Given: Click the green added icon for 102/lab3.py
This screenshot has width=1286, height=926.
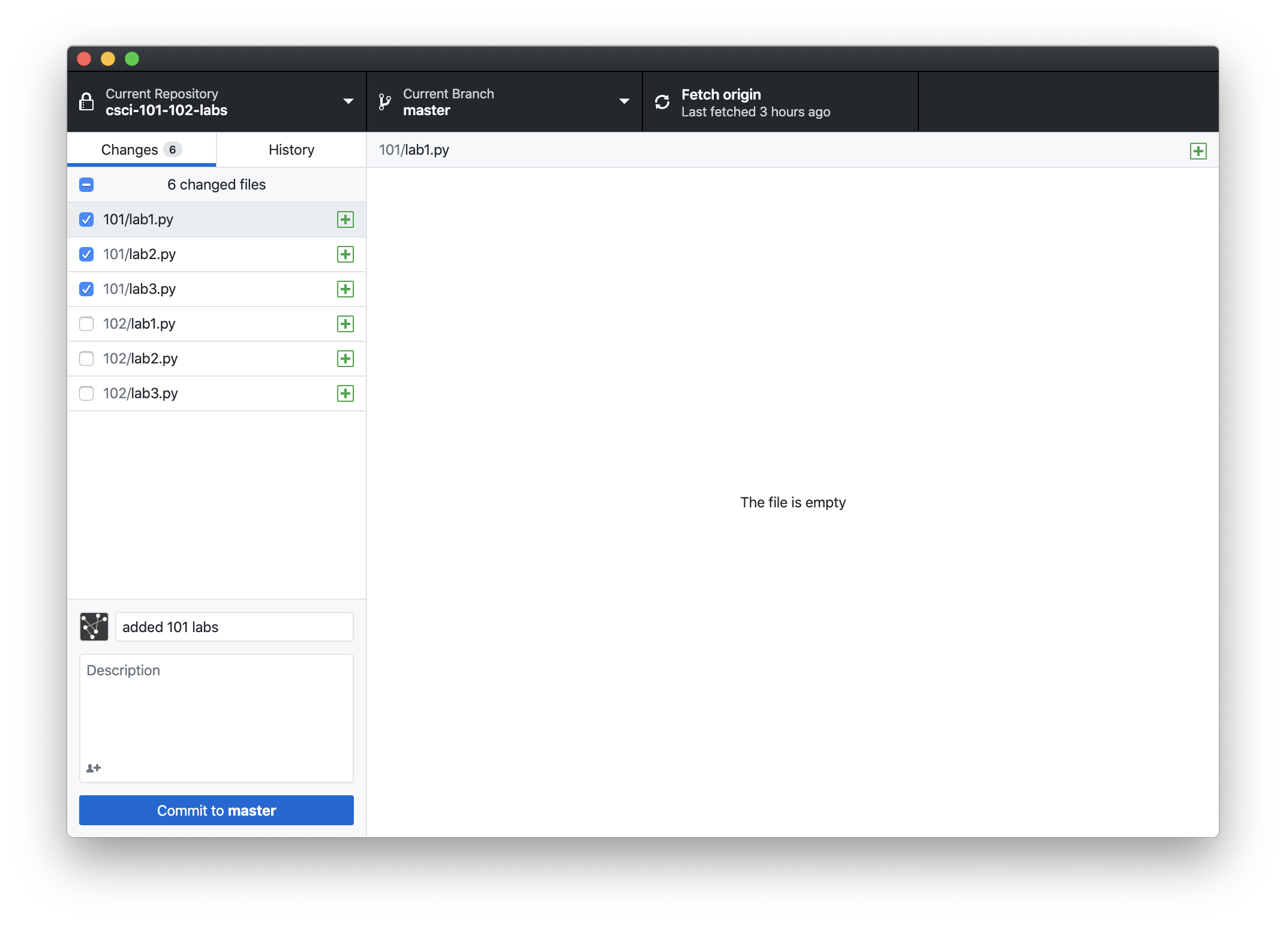Looking at the screenshot, I should click(x=345, y=393).
